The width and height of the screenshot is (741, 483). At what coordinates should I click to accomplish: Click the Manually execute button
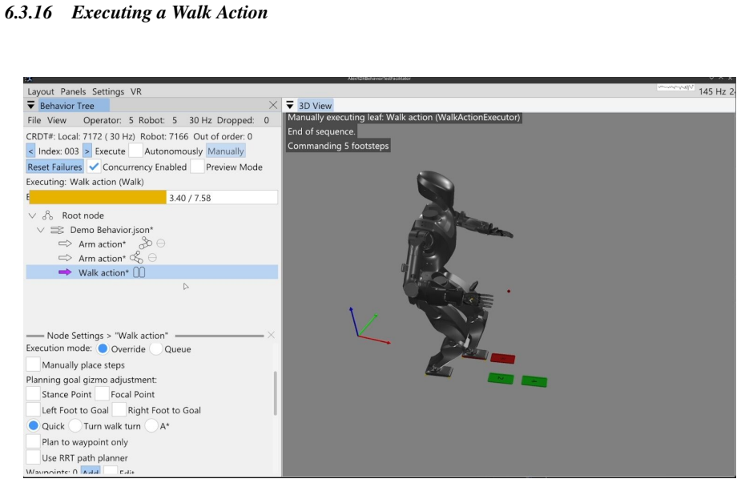pyautogui.click(x=226, y=151)
